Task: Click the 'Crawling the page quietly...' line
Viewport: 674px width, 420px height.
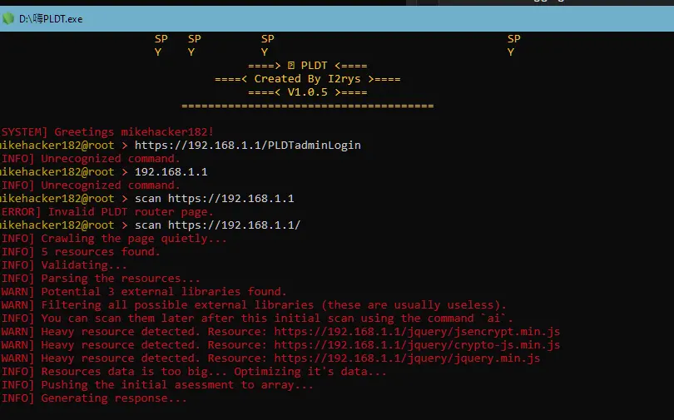Action: pyautogui.click(x=114, y=239)
